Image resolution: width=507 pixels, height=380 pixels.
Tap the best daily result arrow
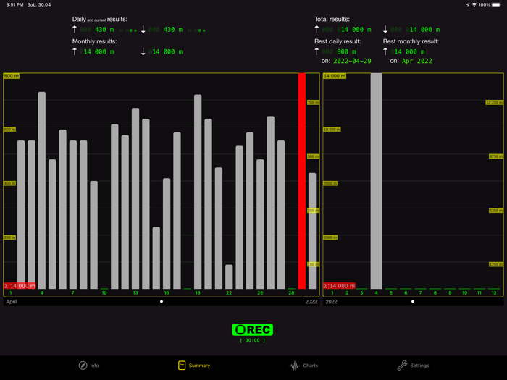click(x=317, y=51)
